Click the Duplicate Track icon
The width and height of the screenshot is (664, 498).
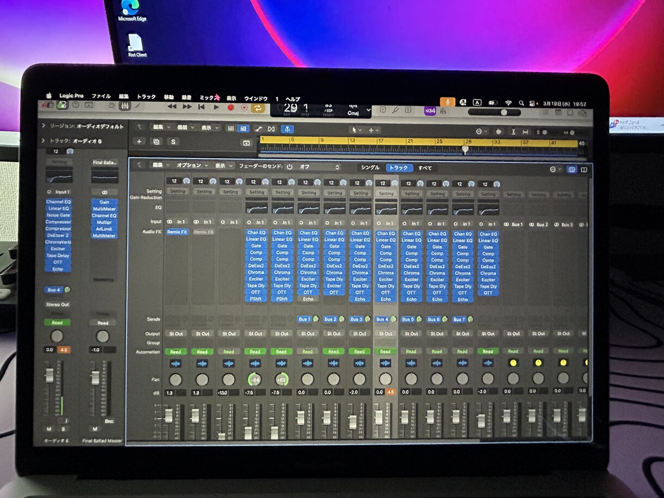coord(157,142)
